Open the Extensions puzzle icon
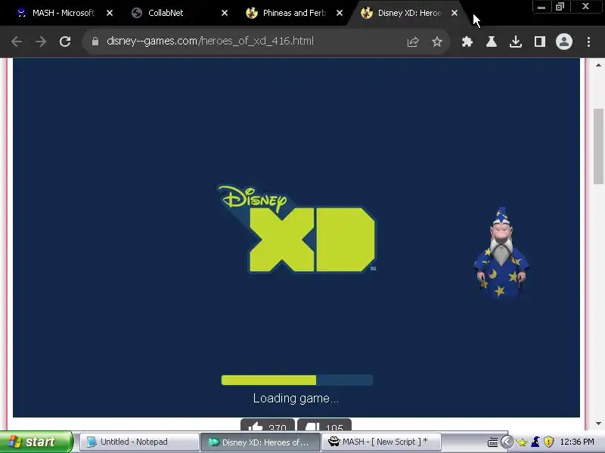 (x=467, y=42)
